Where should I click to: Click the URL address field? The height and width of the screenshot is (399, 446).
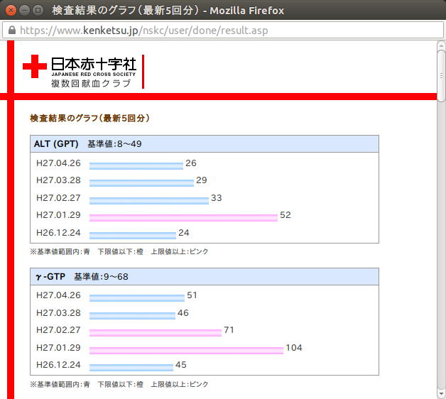coord(223,30)
